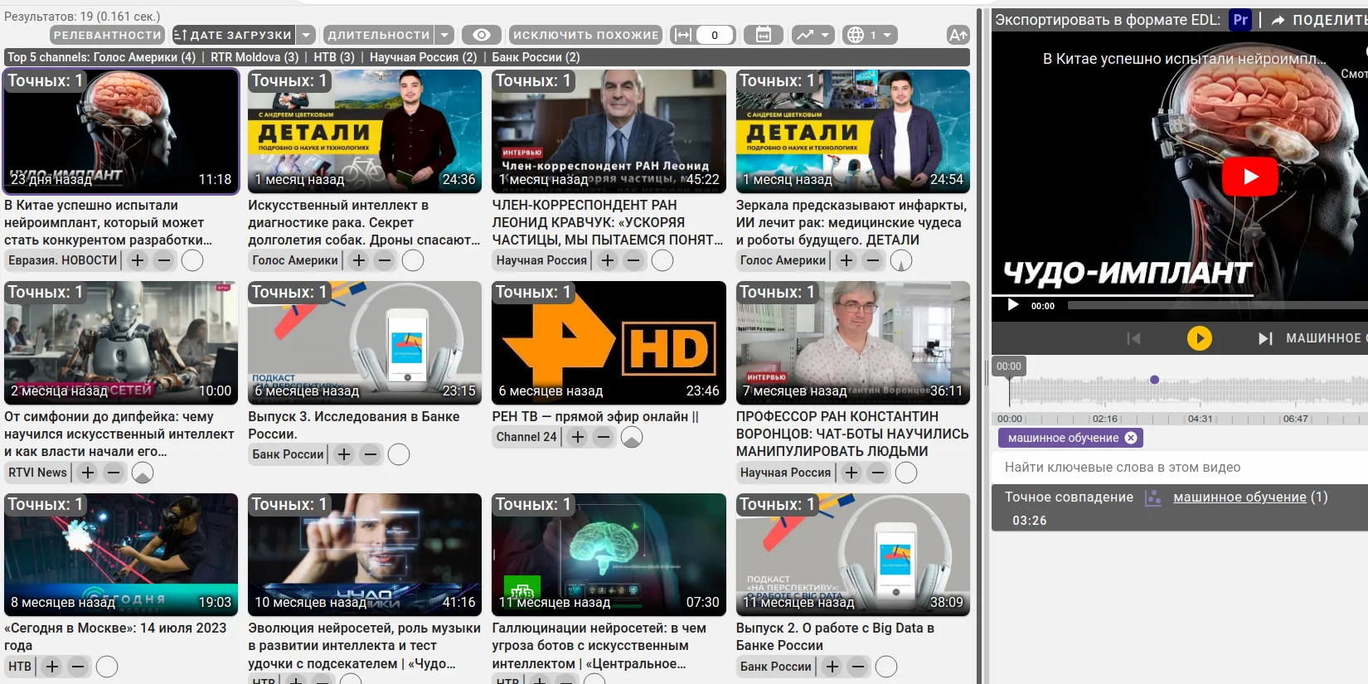
Task: Sort results by Релевантности
Action: point(107,35)
